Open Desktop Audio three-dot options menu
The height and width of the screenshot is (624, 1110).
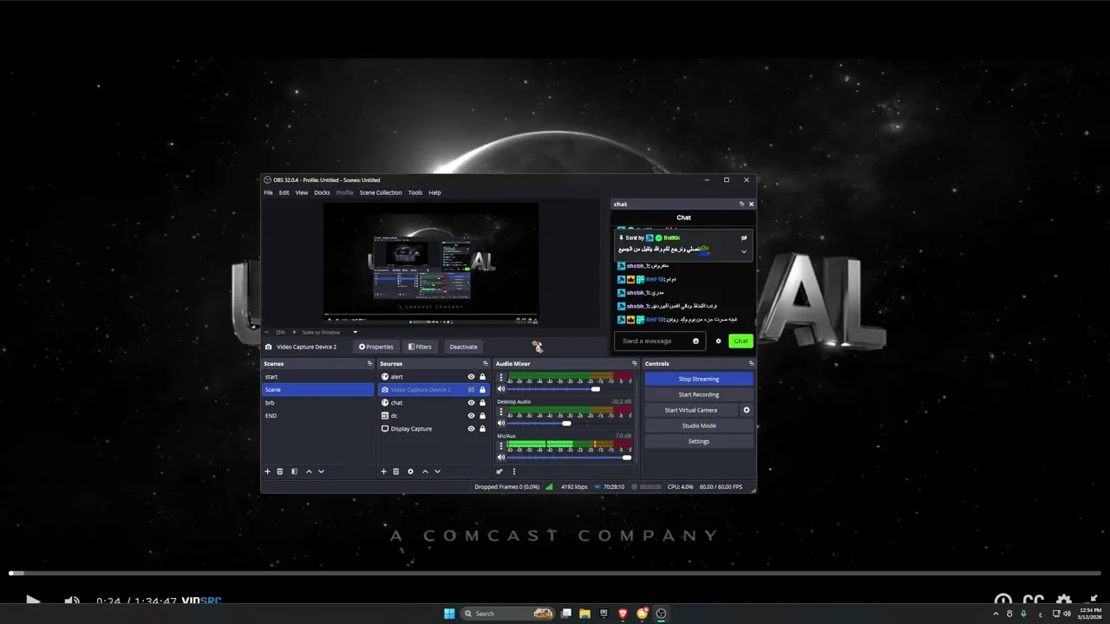pyautogui.click(x=500, y=413)
